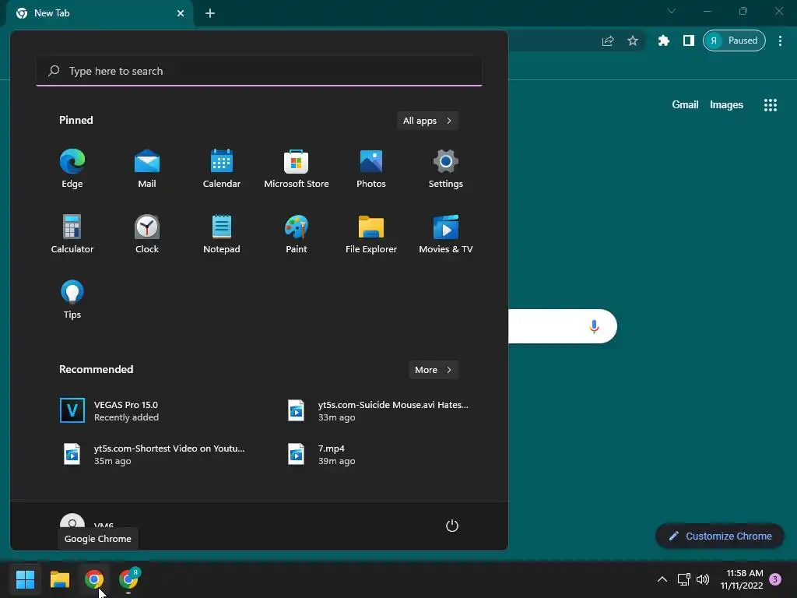Open the Chrome extensions puzzle icon
The height and width of the screenshot is (598, 797).
[664, 40]
